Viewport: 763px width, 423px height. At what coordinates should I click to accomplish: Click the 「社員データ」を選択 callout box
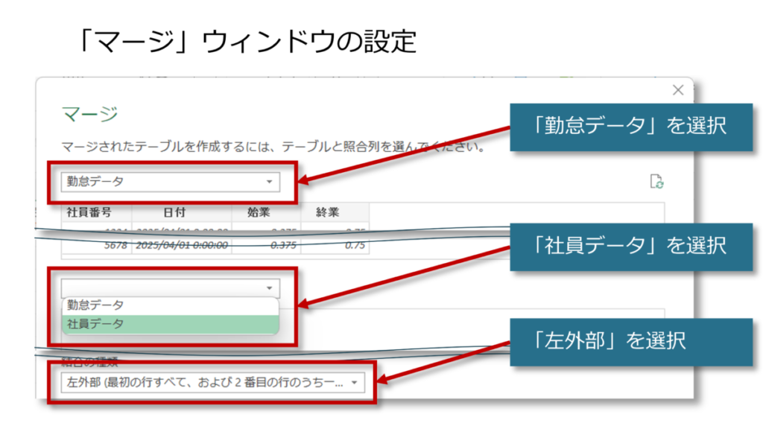pos(630,245)
